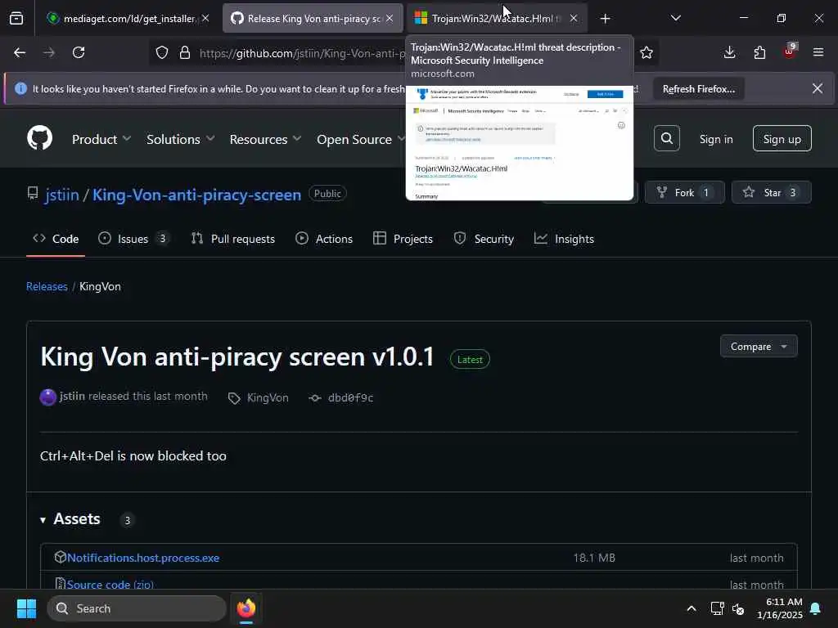Image resolution: width=838 pixels, height=628 pixels.
Task: Go back with the browser back arrow
Action: [x=20, y=52]
